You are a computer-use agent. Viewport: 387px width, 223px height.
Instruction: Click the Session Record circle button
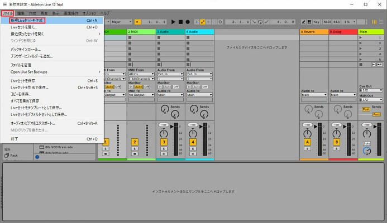pyautogui.click(x=220, y=22)
